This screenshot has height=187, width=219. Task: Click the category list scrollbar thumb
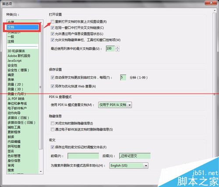[41, 87]
